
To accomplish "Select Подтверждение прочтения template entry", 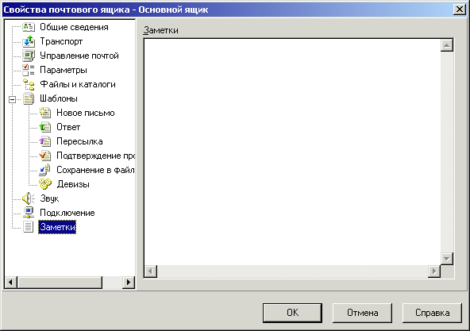I will (x=95, y=156).
